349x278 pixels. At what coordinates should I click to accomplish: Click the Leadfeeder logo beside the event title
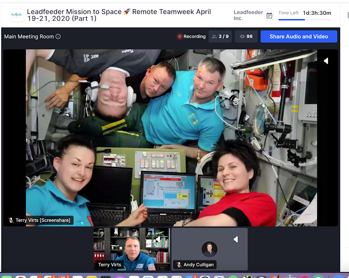17,15
